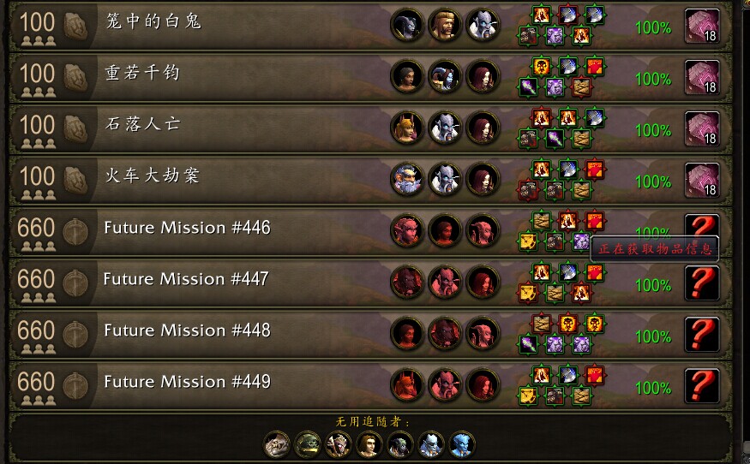Open the 火车大劫案 mission

click(369, 180)
